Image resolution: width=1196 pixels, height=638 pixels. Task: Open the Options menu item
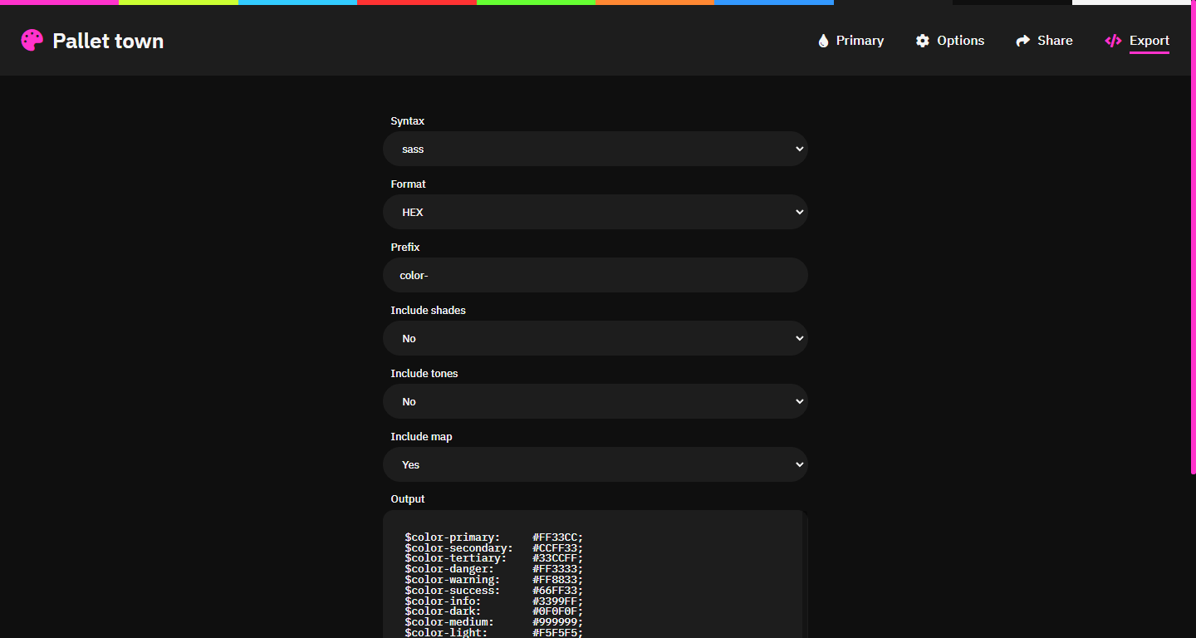960,40
